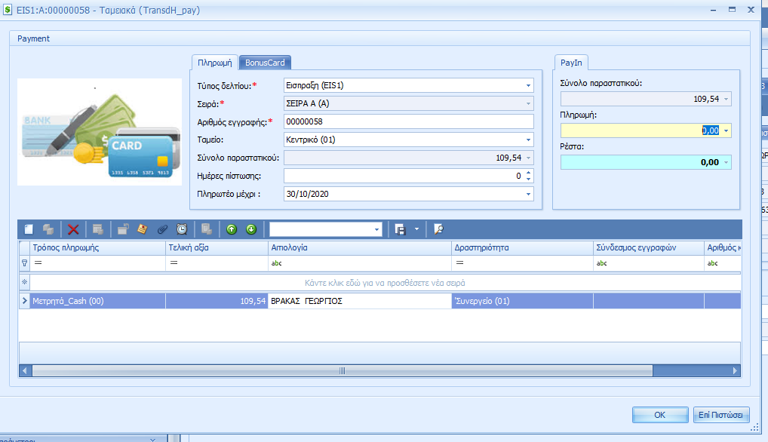Image resolution: width=768 pixels, height=442 pixels.
Task: Open the Τύπος δελτίου dropdown
Action: point(528,86)
